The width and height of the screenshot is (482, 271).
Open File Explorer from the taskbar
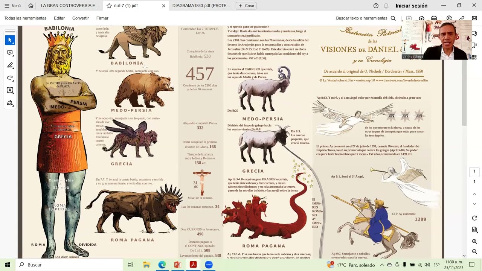[x=146, y=265]
